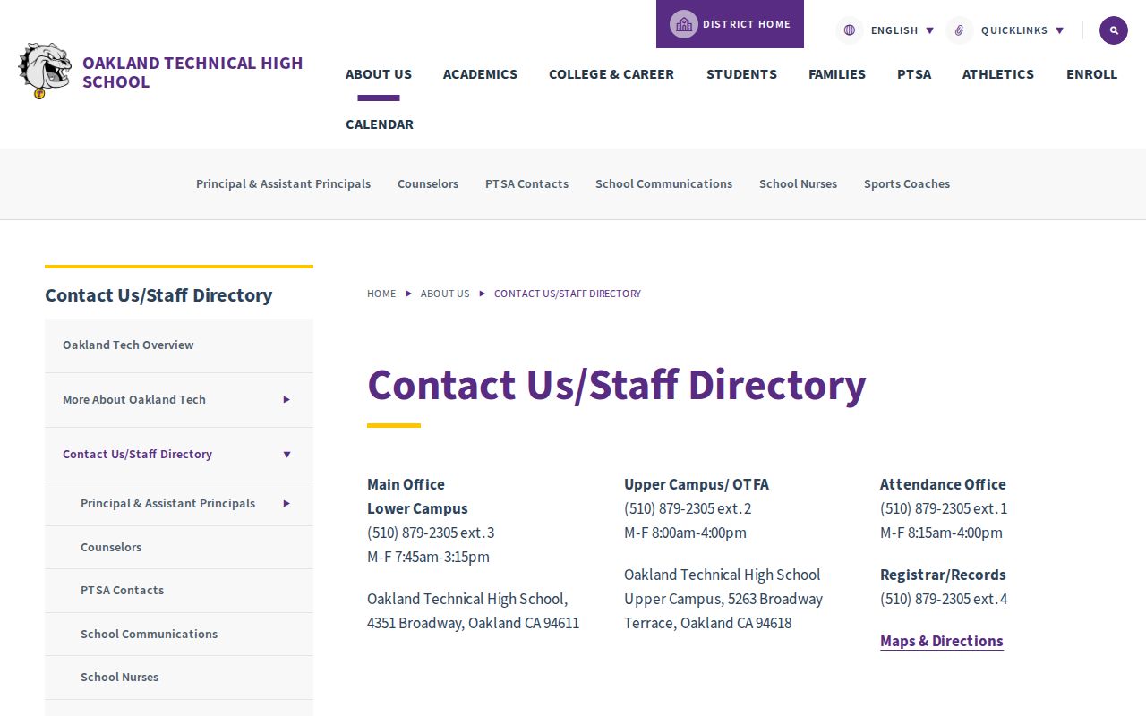The width and height of the screenshot is (1146, 716).
Task: Click the M-F 8:15am-4:00pm hours text
Action: (941, 533)
